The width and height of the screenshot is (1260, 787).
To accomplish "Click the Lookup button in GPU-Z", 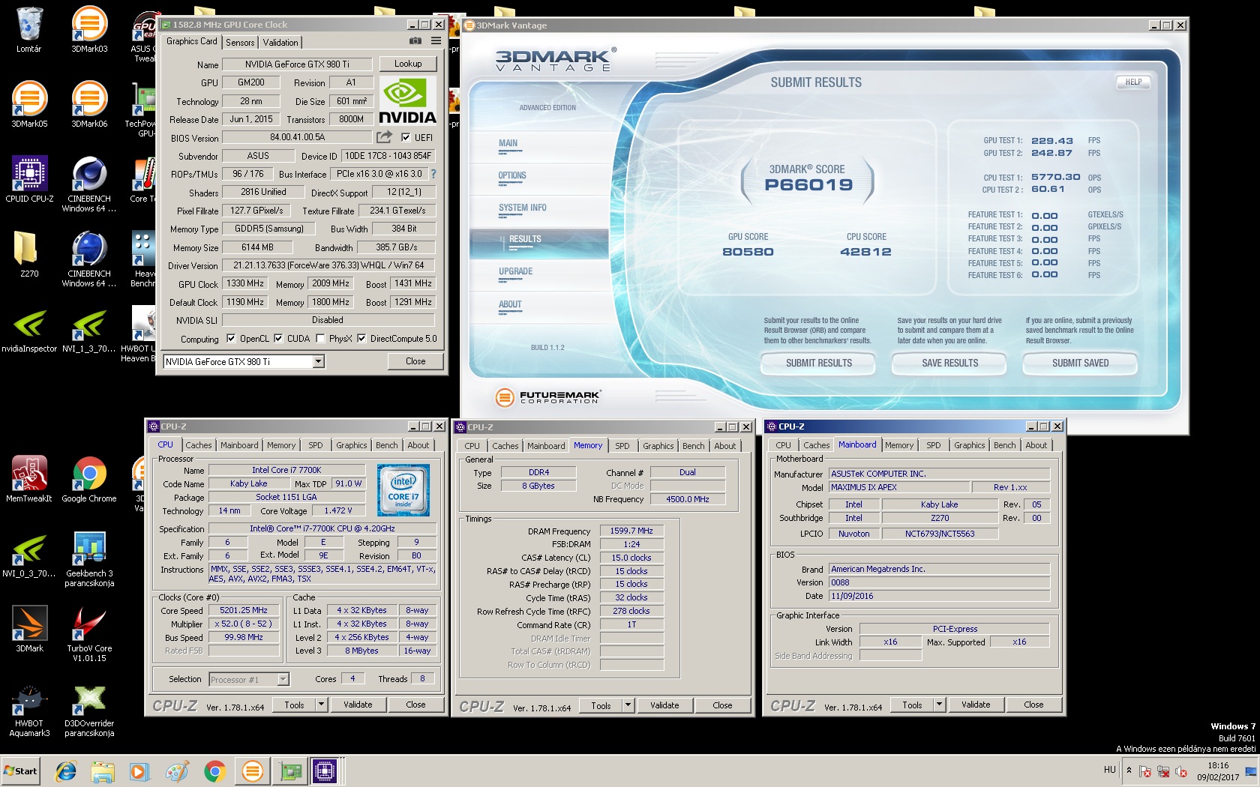I will tap(408, 64).
